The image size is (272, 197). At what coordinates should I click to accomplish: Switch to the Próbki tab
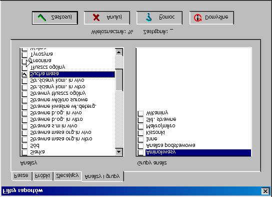pyautogui.click(x=42, y=176)
